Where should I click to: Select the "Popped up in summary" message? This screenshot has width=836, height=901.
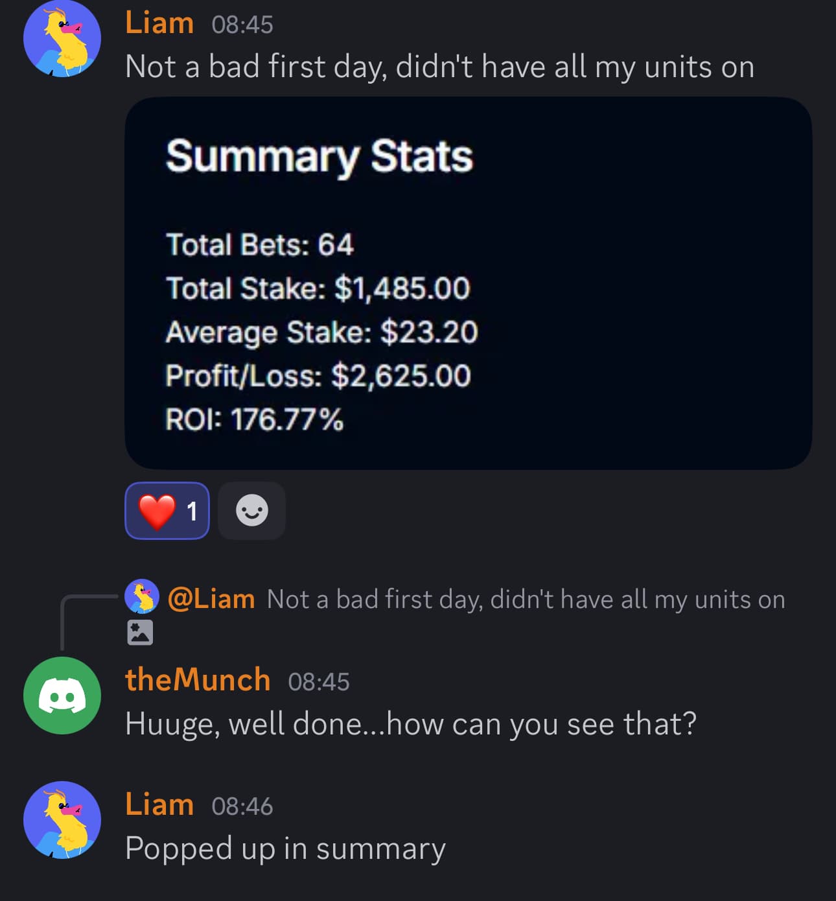point(285,848)
